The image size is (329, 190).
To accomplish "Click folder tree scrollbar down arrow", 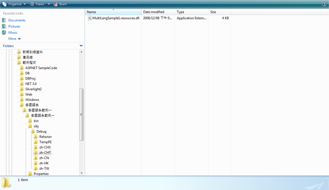I will tap(81, 173).
